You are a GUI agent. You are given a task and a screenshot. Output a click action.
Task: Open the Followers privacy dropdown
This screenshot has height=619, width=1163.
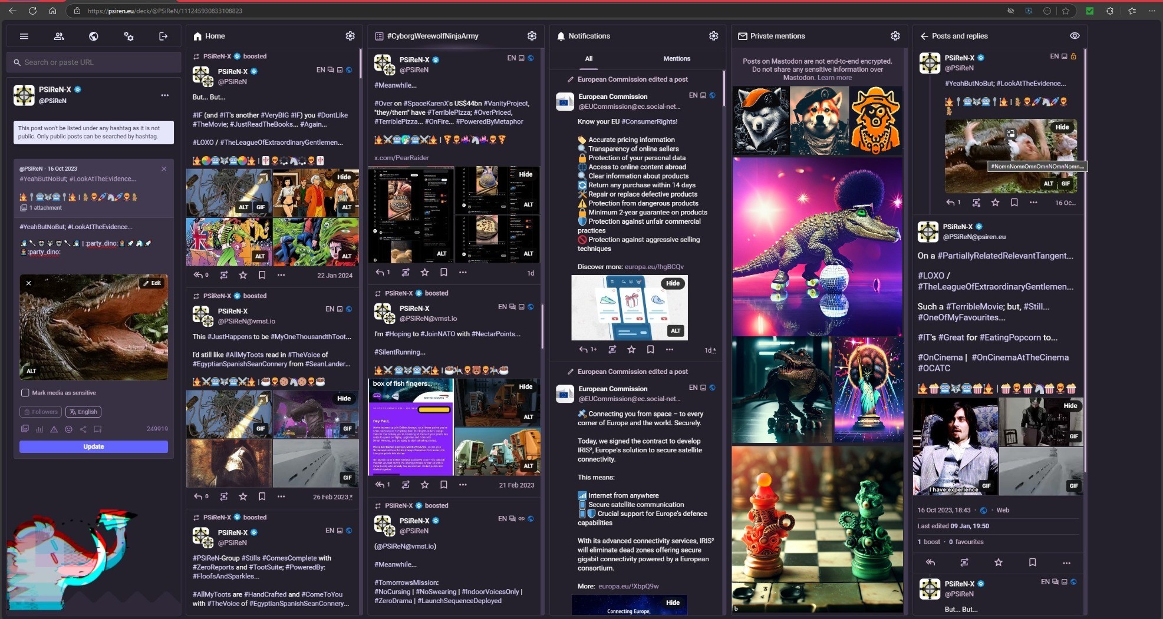pyautogui.click(x=41, y=412)
